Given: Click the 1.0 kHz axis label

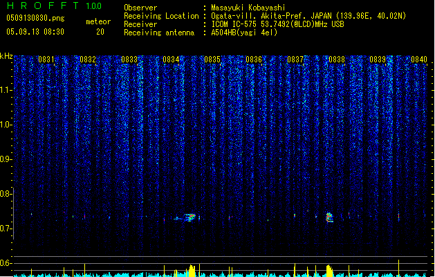Looking at the screenshot, I should (6, 125).
